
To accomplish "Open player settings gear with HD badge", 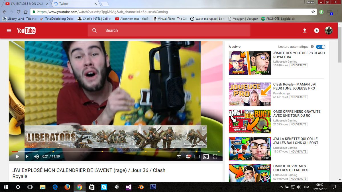I will [x=188, y=156].
